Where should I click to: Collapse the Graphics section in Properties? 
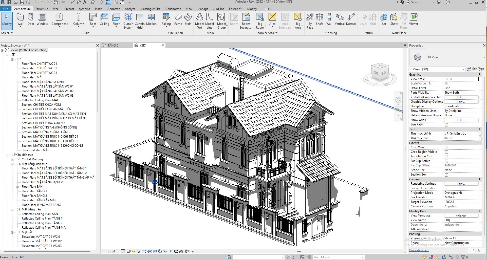click(480, 74)
